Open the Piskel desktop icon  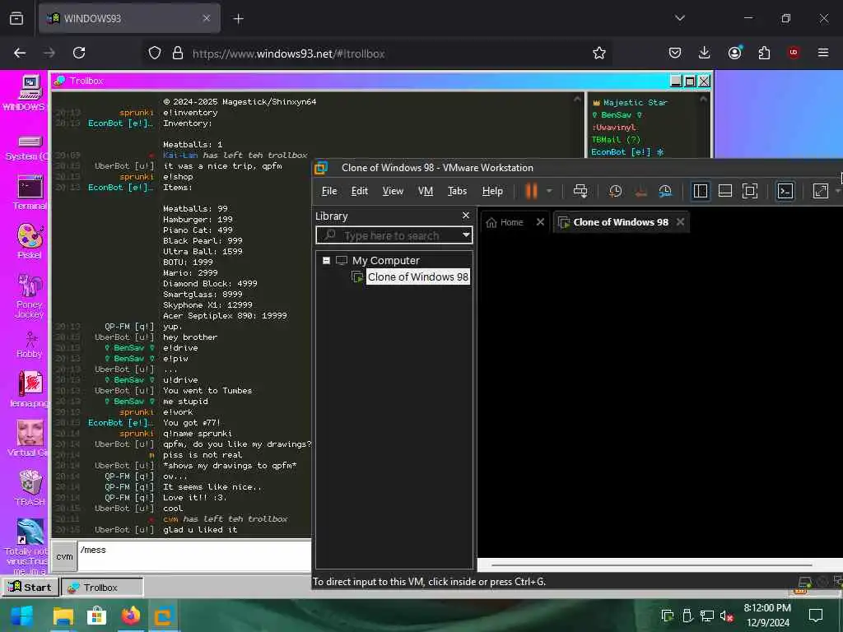pos(30,241)
